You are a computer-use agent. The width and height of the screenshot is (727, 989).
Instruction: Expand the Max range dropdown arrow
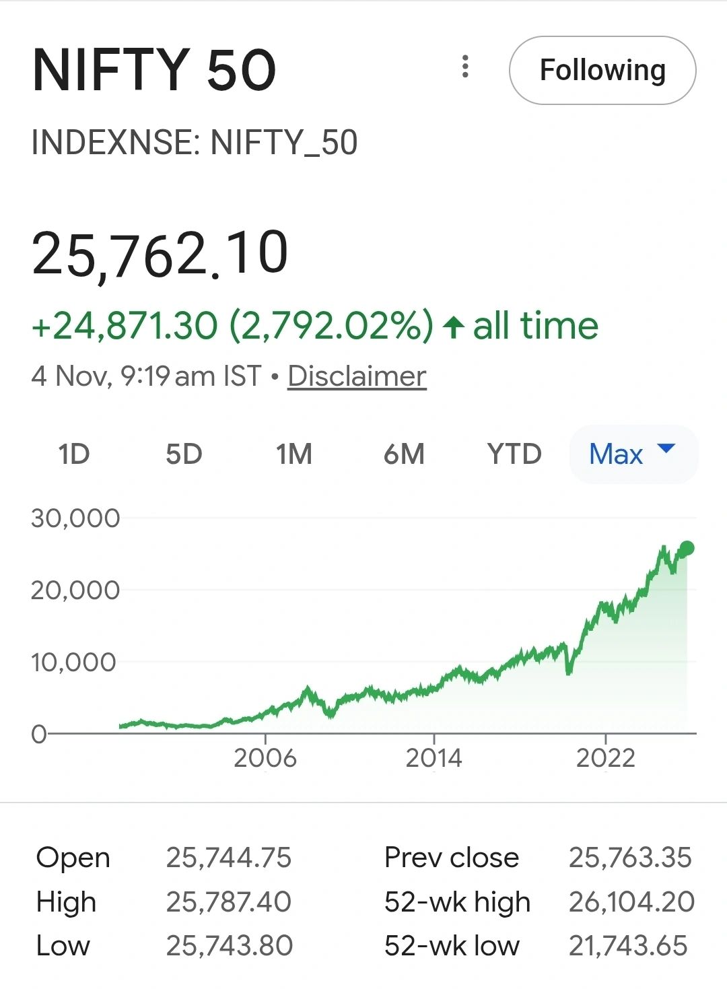[x=665, y=449]
